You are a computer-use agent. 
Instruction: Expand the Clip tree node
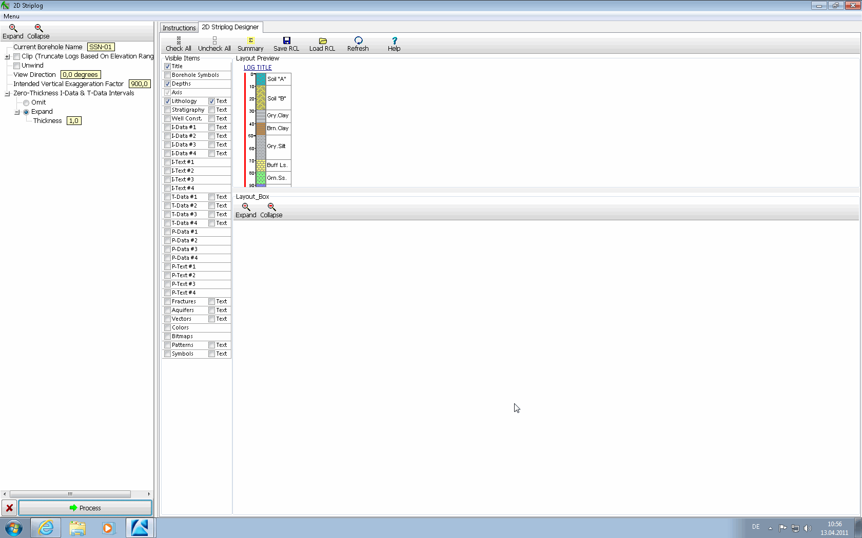click(x=8, y=56)
